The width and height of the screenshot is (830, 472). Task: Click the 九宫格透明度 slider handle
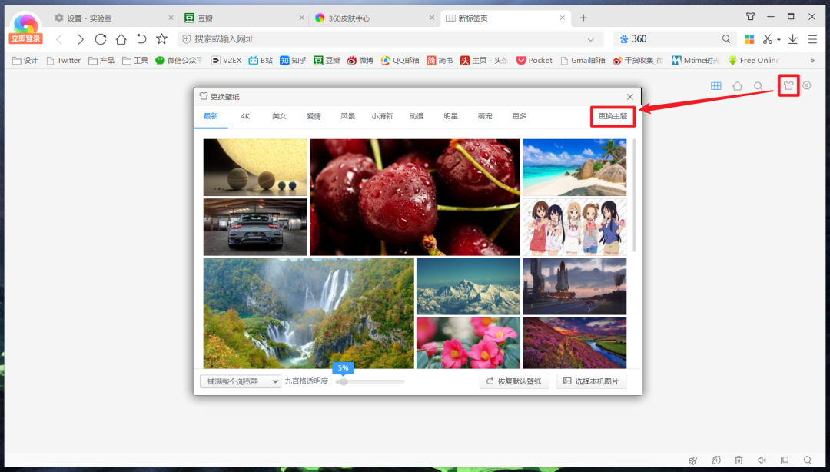pyautogui.click(x=344, y=381)
